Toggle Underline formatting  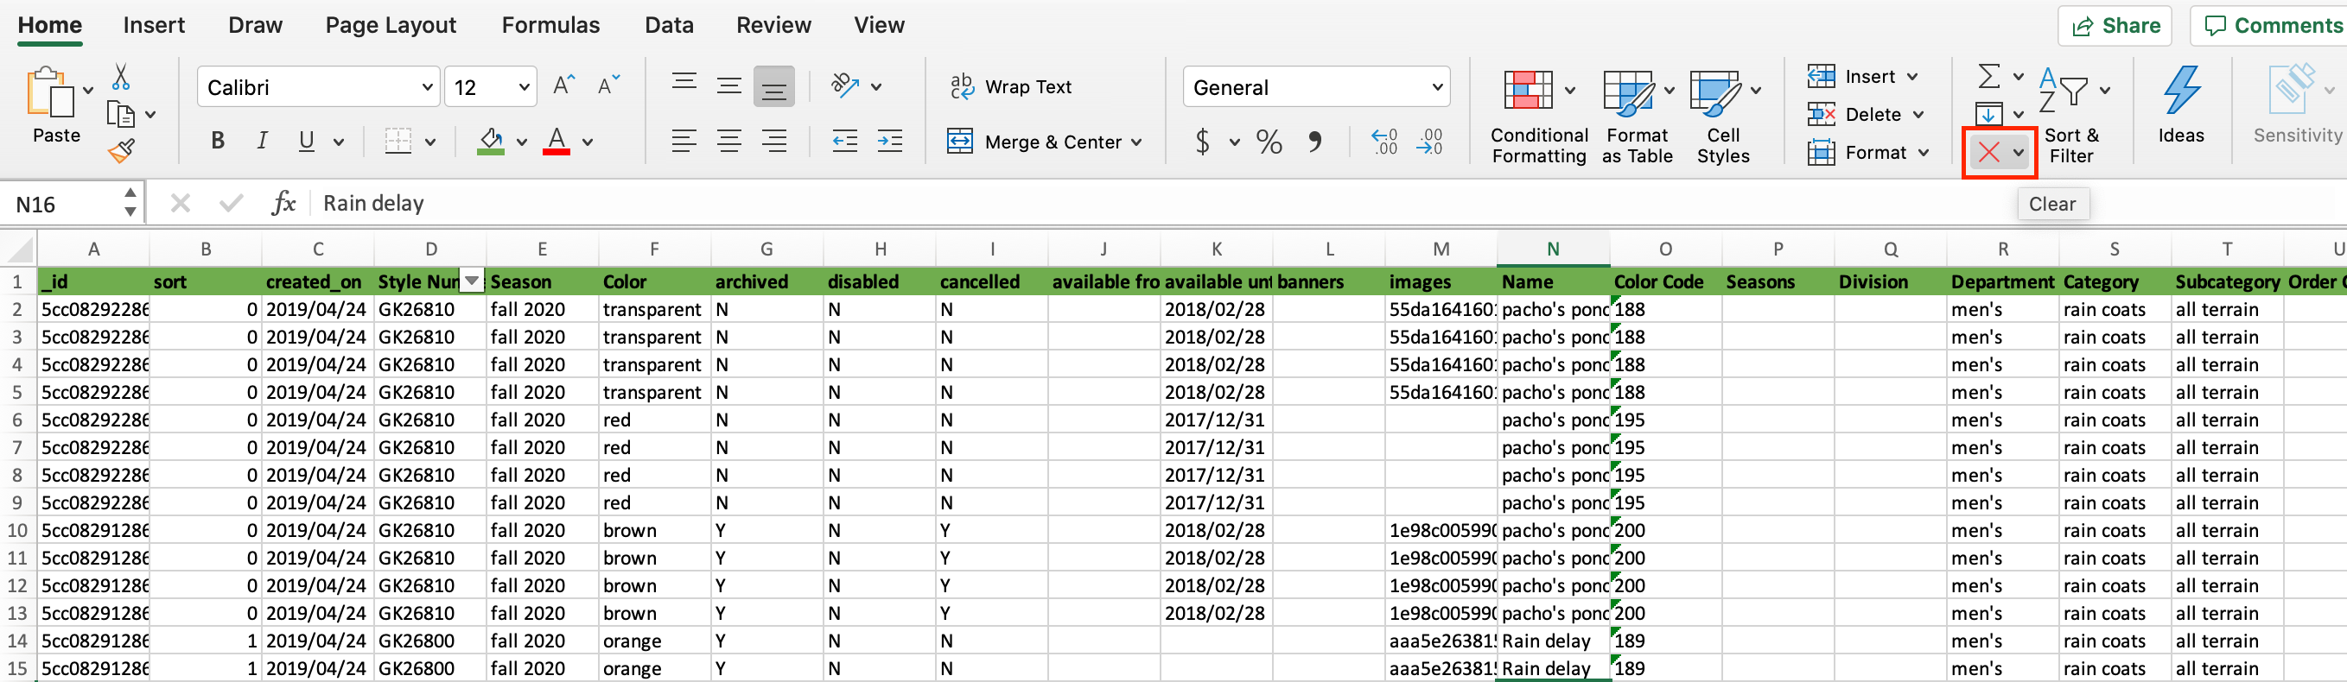(306, 141)
